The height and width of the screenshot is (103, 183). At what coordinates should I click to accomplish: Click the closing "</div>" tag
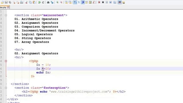pos(13,99)
